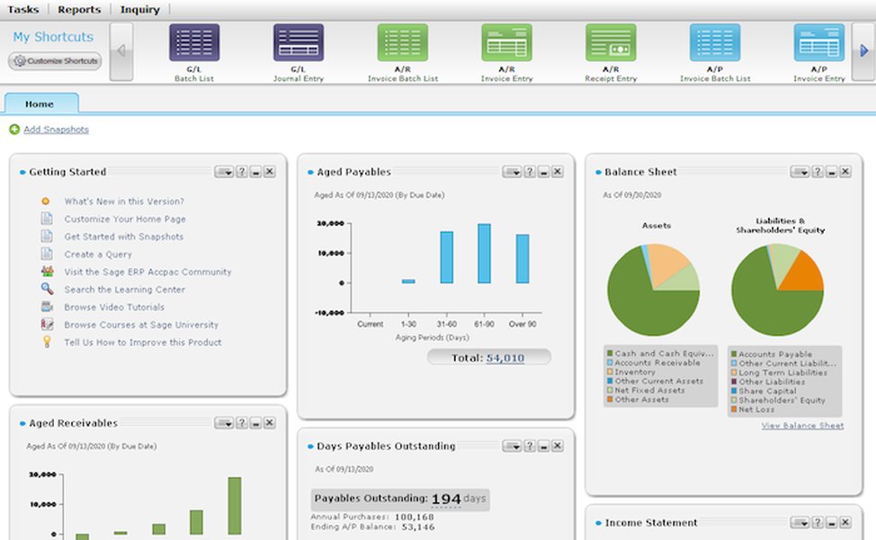Open the Aged Payables panel options dropdown
Image resolution: width=876 pixels, height=540 pixels.
click(512, 172)
